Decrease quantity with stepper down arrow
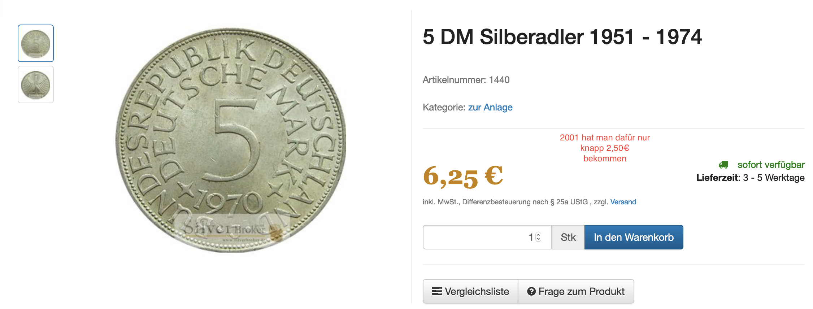 click(538, 239)
